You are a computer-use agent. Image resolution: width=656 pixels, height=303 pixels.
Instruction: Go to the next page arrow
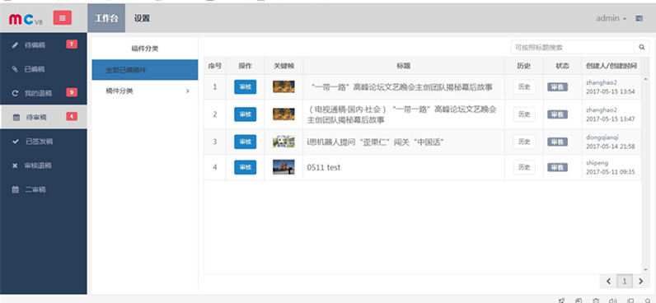(640, 282)
